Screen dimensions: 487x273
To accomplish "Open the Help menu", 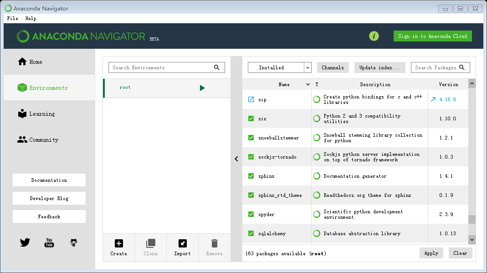I will point(31,18).
